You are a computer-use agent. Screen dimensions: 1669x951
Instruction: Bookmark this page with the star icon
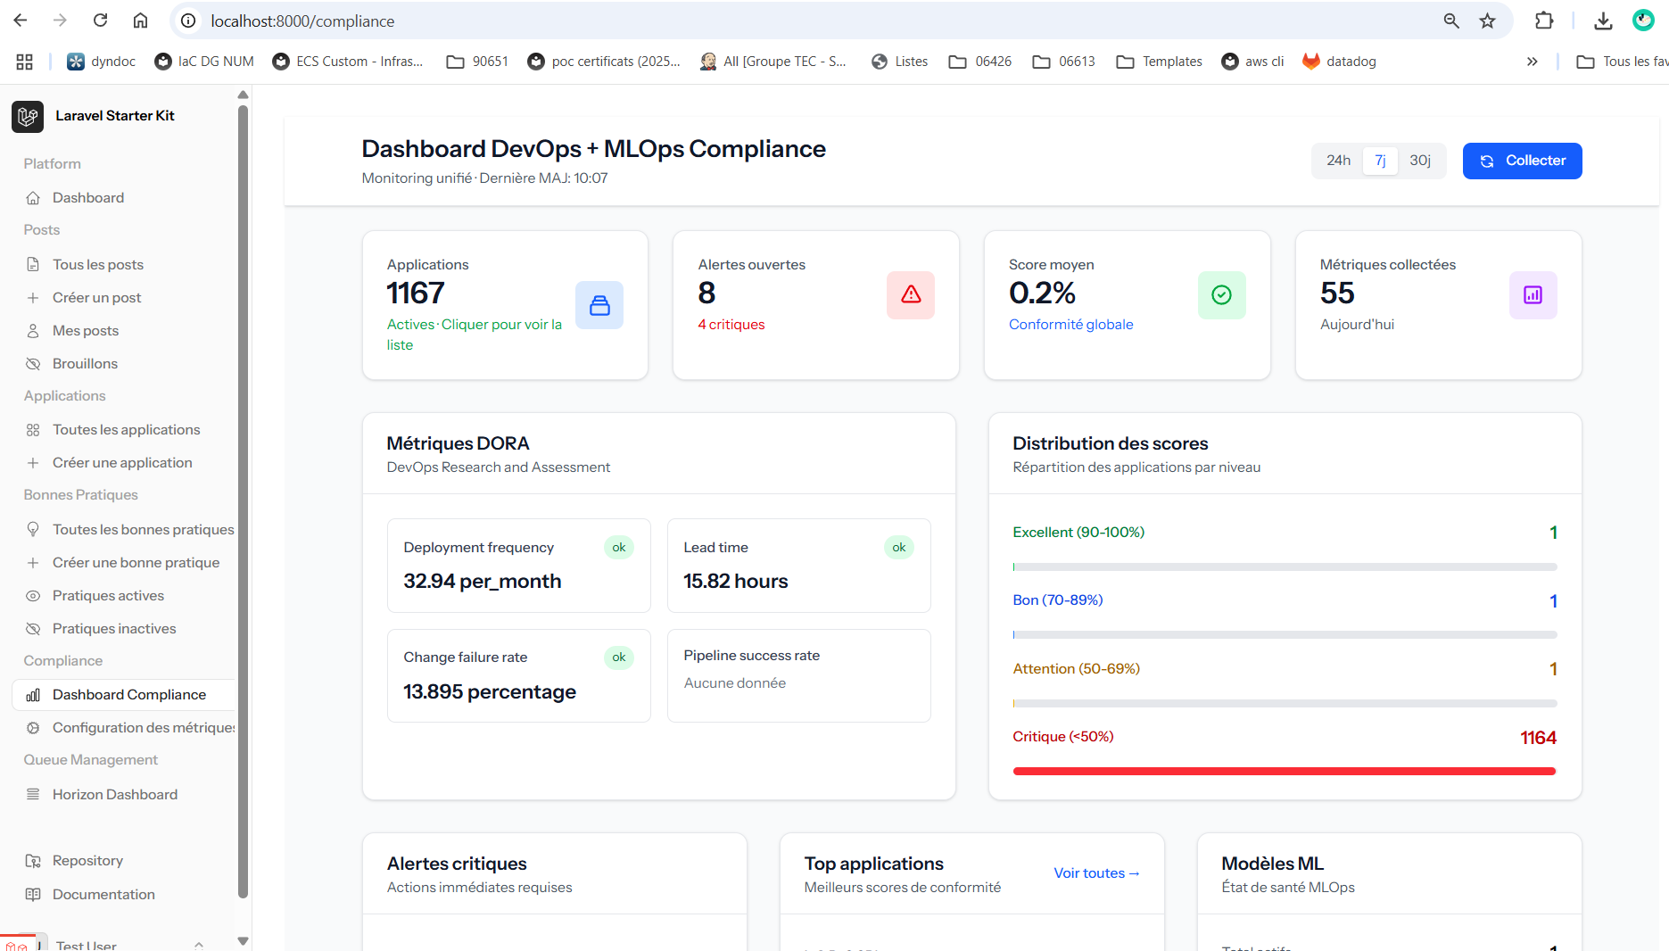point(1487,21)
